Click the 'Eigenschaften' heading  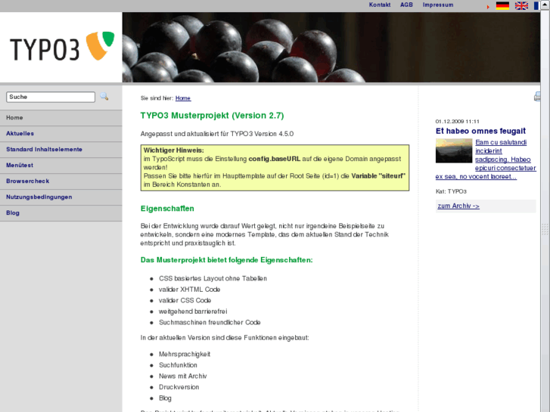point(167,209)
